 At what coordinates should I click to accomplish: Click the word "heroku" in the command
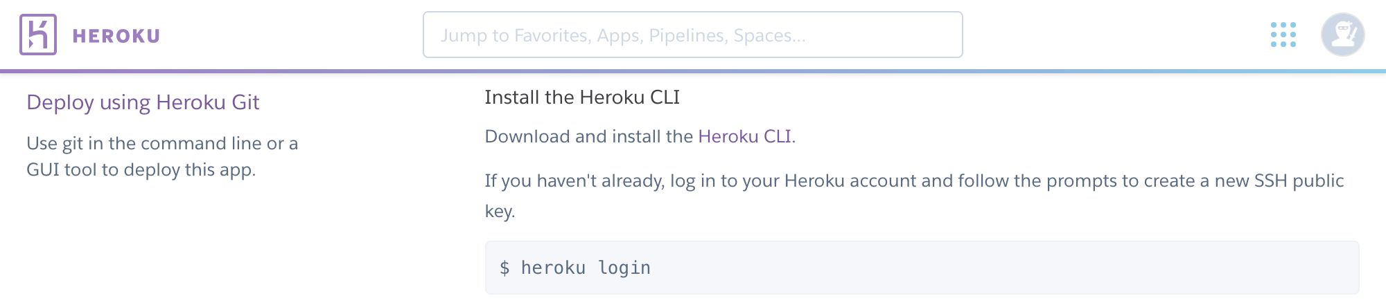pos(553,268)
